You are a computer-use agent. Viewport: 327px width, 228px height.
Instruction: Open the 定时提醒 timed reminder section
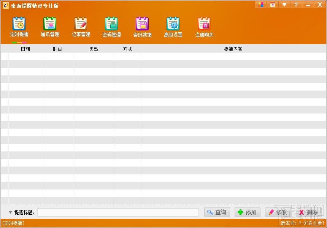pyautogui.click(x=19, y=27)
